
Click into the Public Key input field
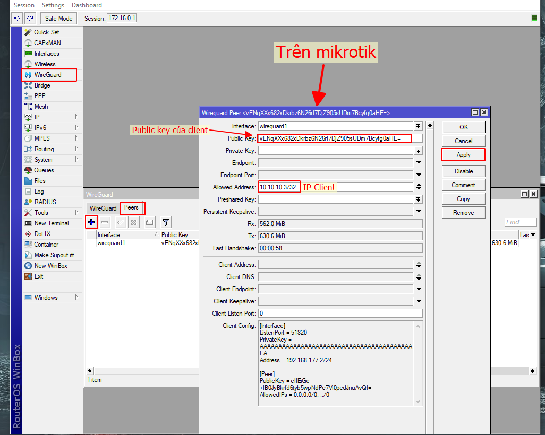coord(340,138)
